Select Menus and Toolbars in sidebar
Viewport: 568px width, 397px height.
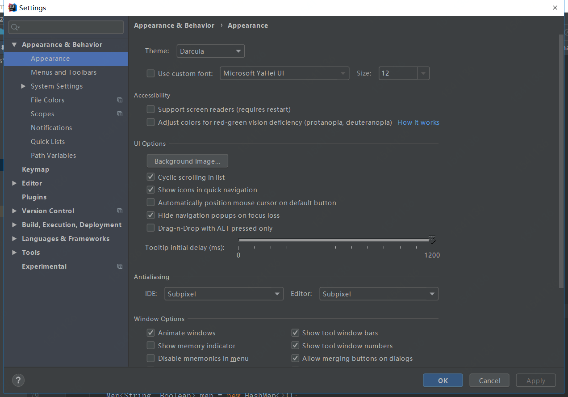pos(63,72)
